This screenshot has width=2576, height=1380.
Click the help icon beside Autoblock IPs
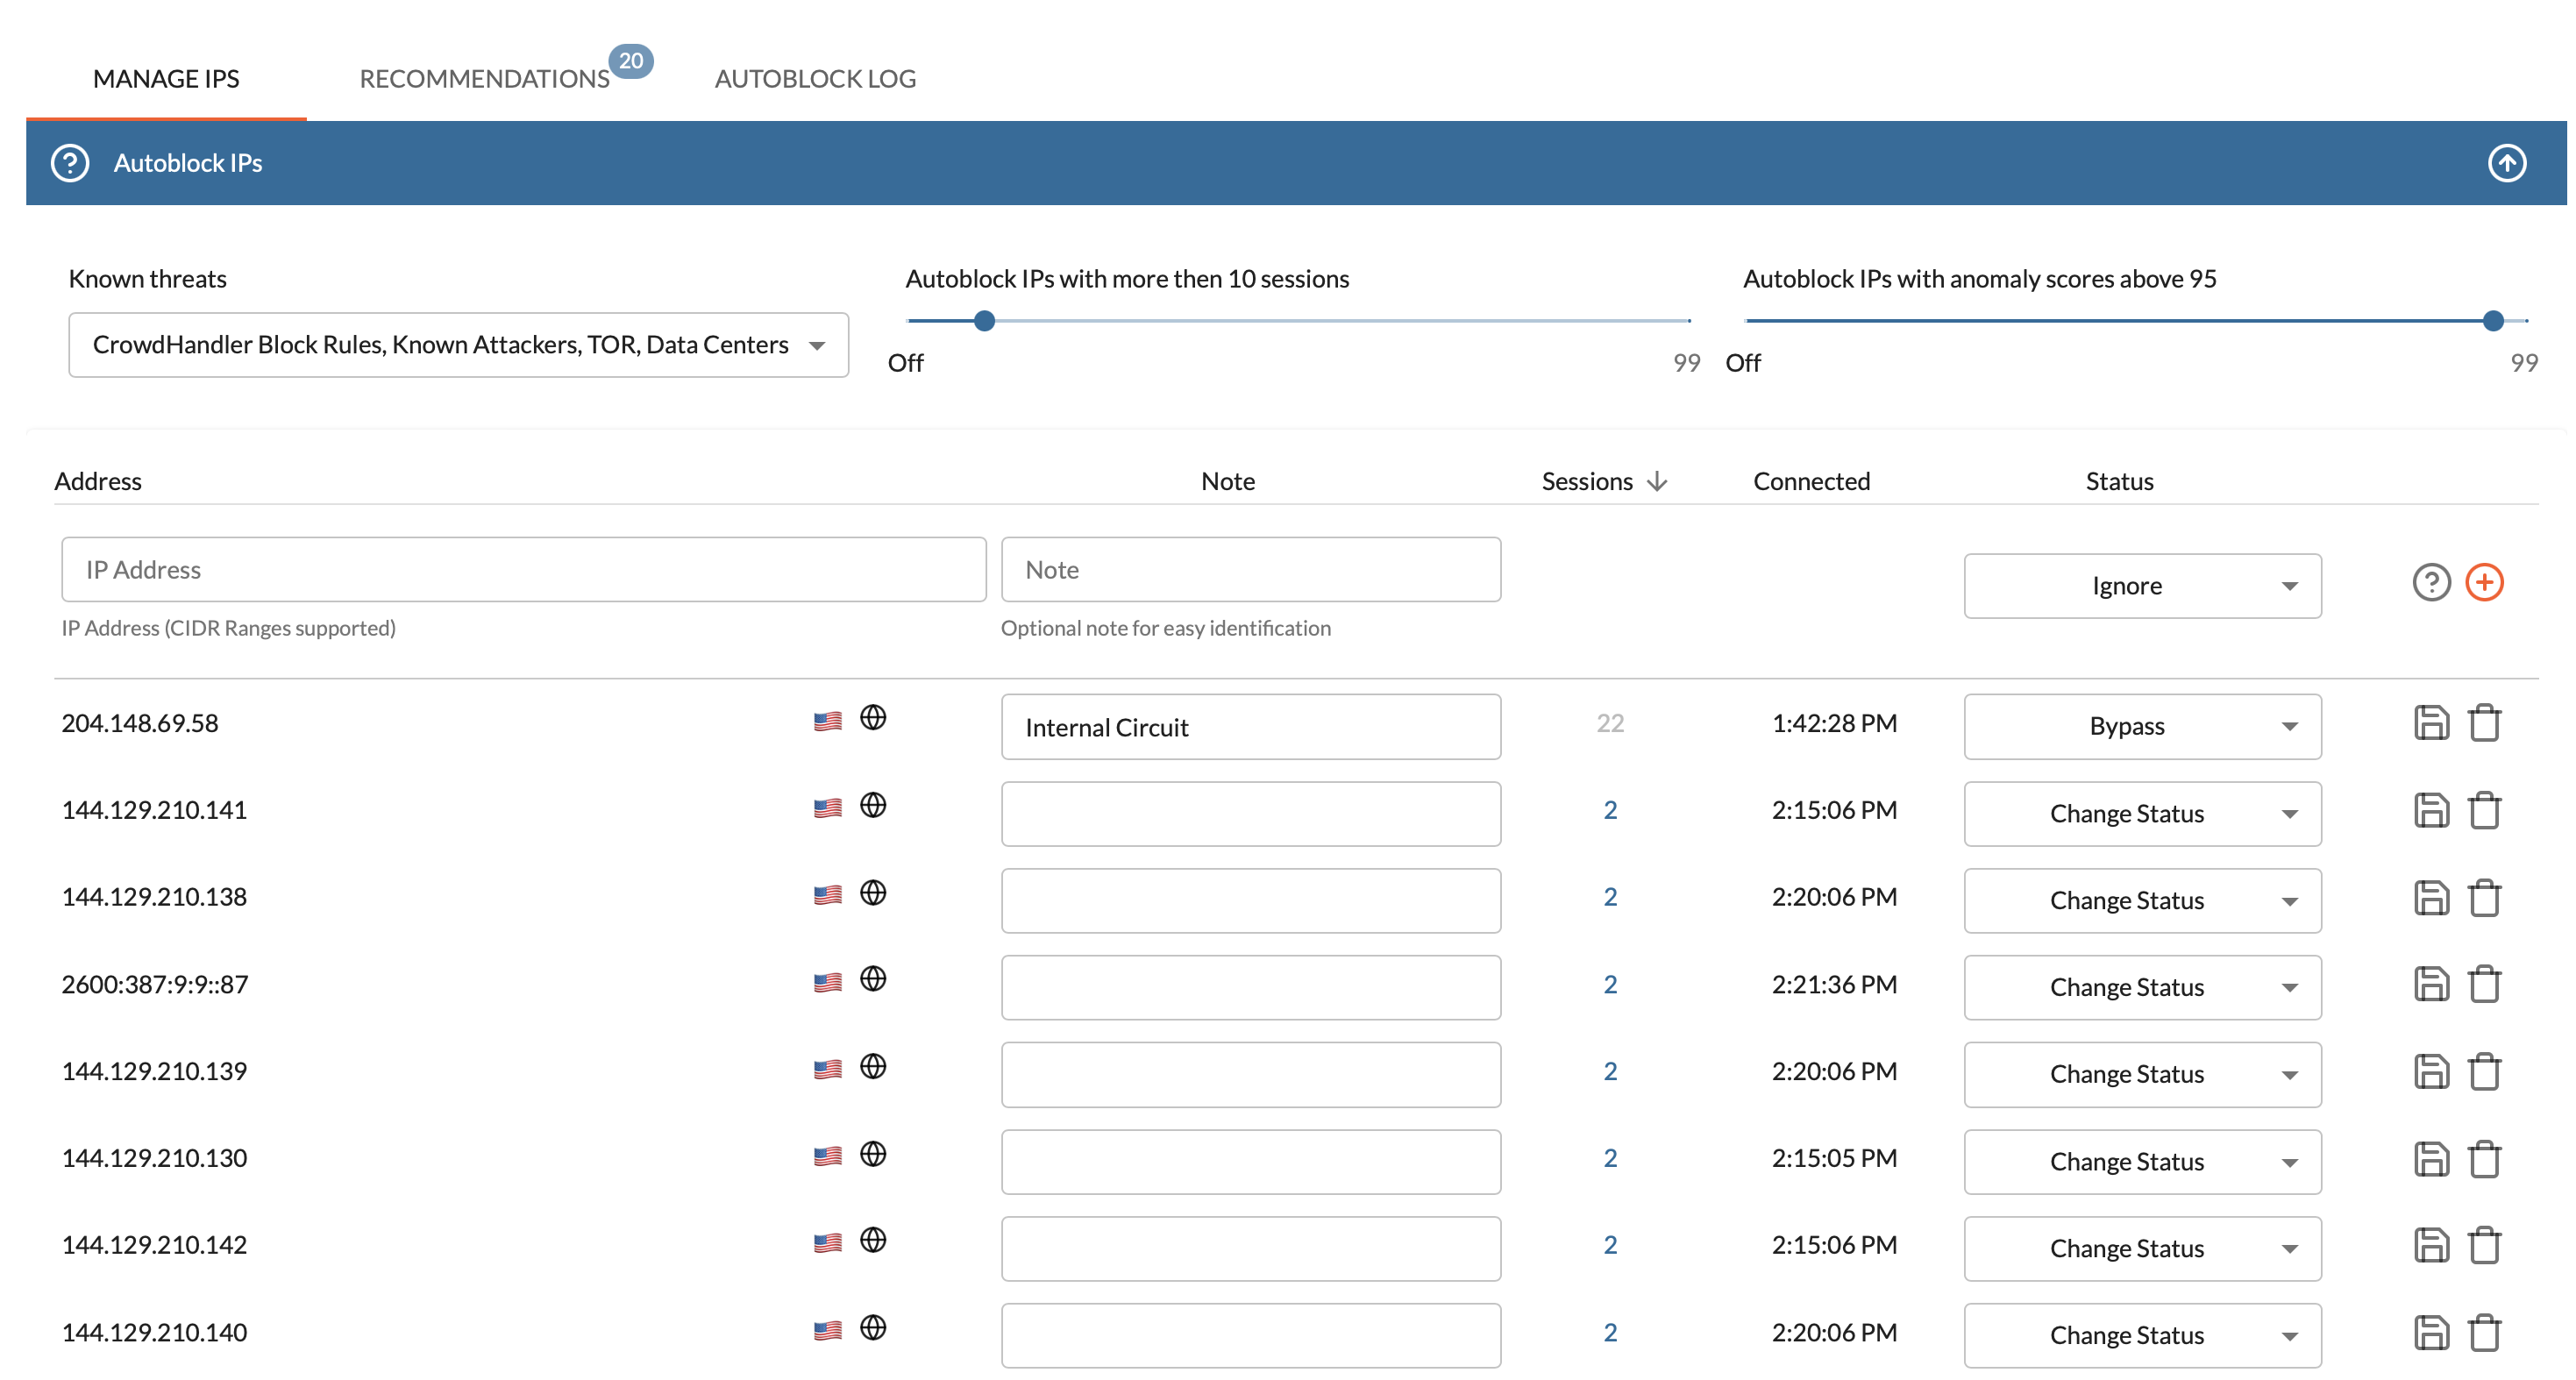(70, 163)
